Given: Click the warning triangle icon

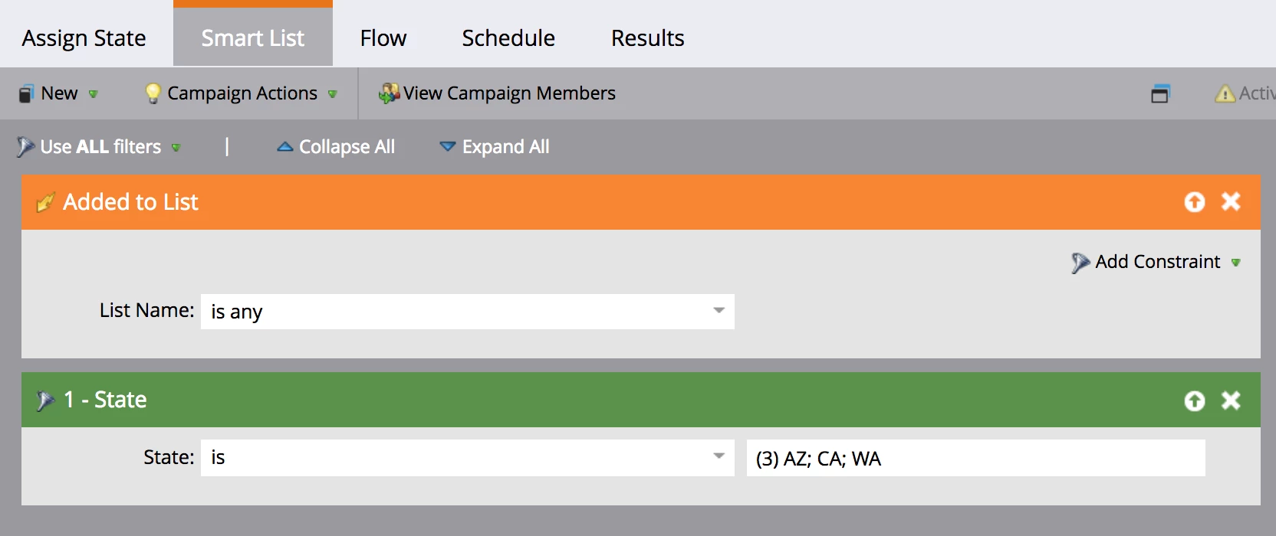Looking at the screenshot, I should click(x=1225, y=93).
